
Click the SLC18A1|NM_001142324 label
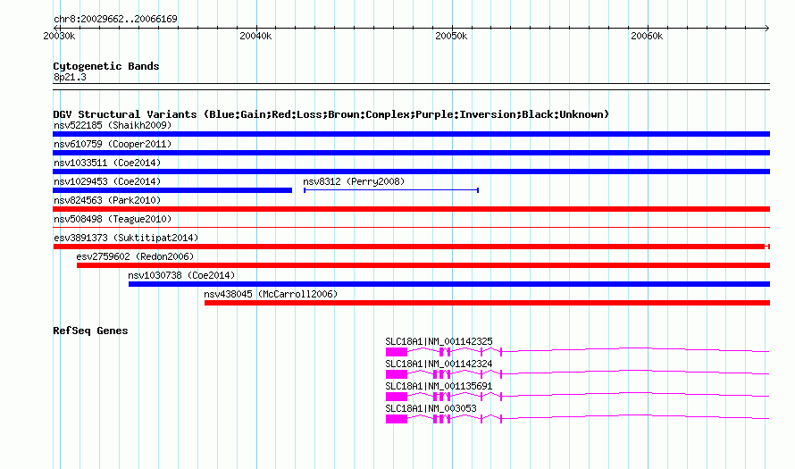click(x=439, y=364)
